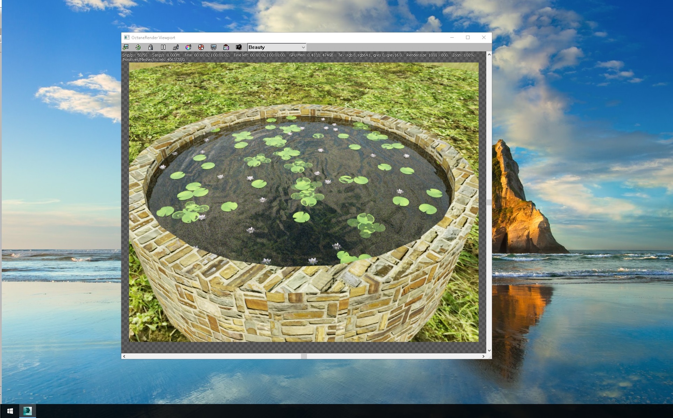Image resolution: width=673 pixels, height=418 pixels.
Task: Click the camera snapshot icon
Action: pos(239,47)
